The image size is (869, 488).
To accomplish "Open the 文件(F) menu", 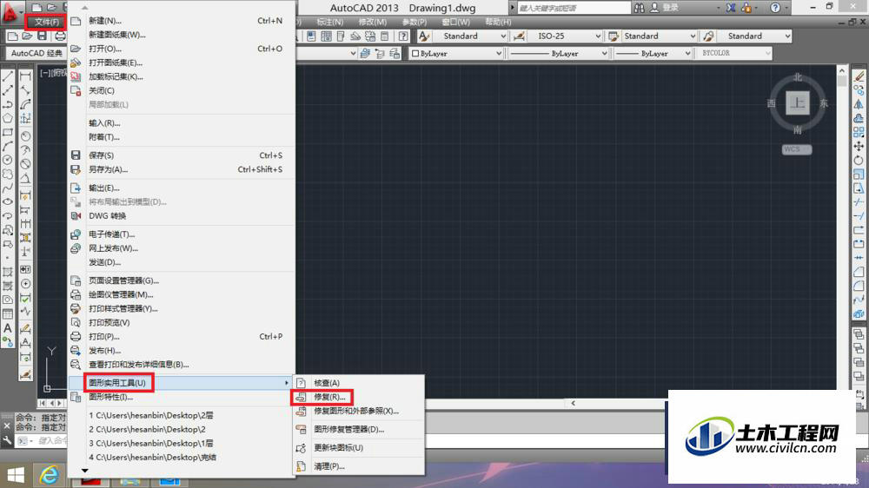I will (45, 22).
